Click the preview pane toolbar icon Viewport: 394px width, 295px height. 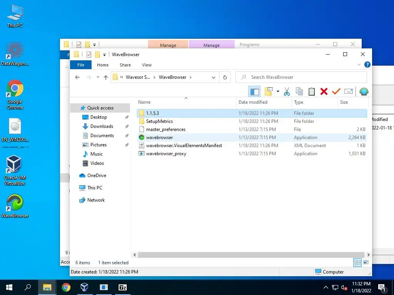254,91
